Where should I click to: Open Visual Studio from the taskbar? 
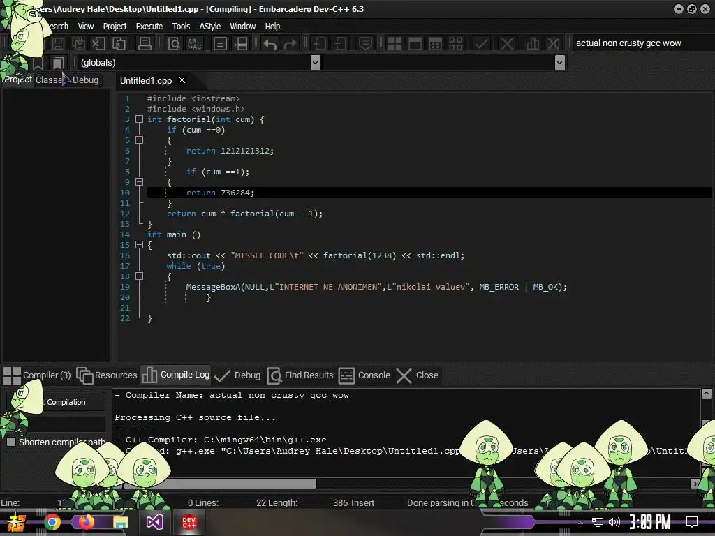click(154, 522)
